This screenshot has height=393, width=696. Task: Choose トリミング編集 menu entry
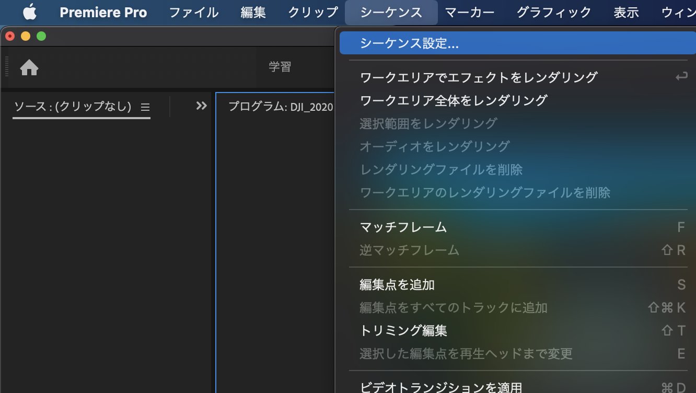pyautogui.click(x=518, y=331)
